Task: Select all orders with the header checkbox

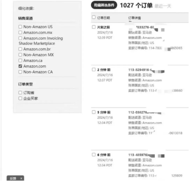Action: tap(94, 17)
